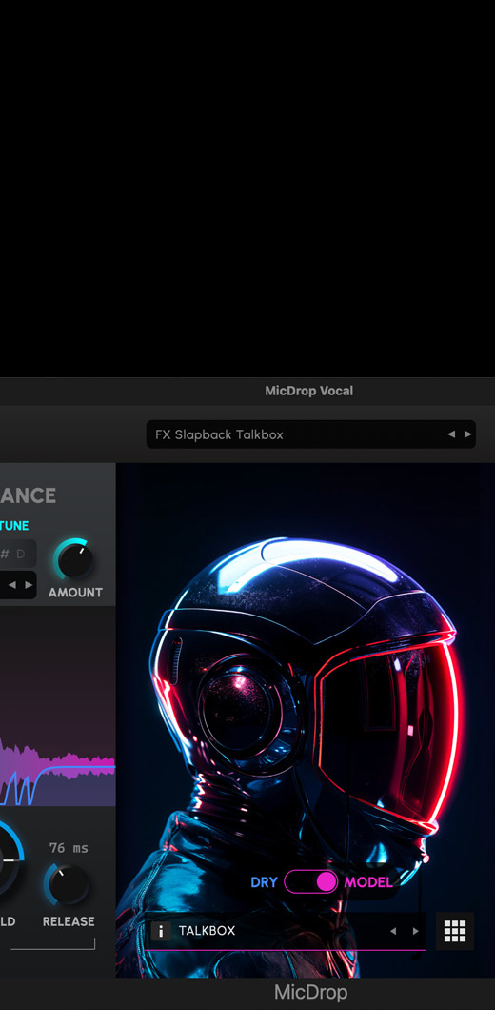
Task: Click the RELEASE knob
Action: (67, 884)
